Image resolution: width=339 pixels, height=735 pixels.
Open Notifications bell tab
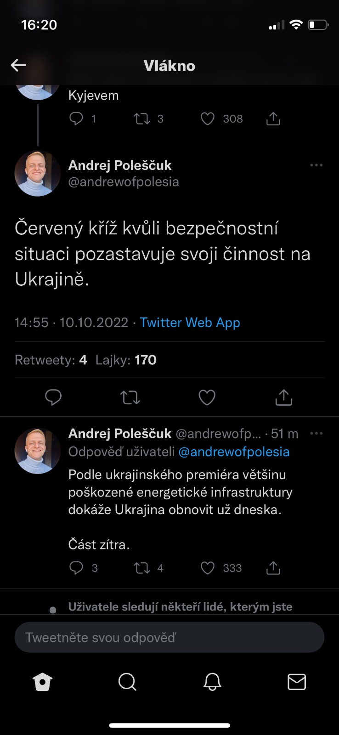click(212, 682)
